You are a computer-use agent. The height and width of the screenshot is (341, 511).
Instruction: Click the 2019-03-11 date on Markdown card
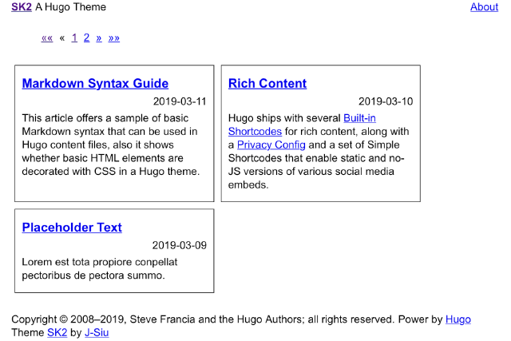(180, 101)
